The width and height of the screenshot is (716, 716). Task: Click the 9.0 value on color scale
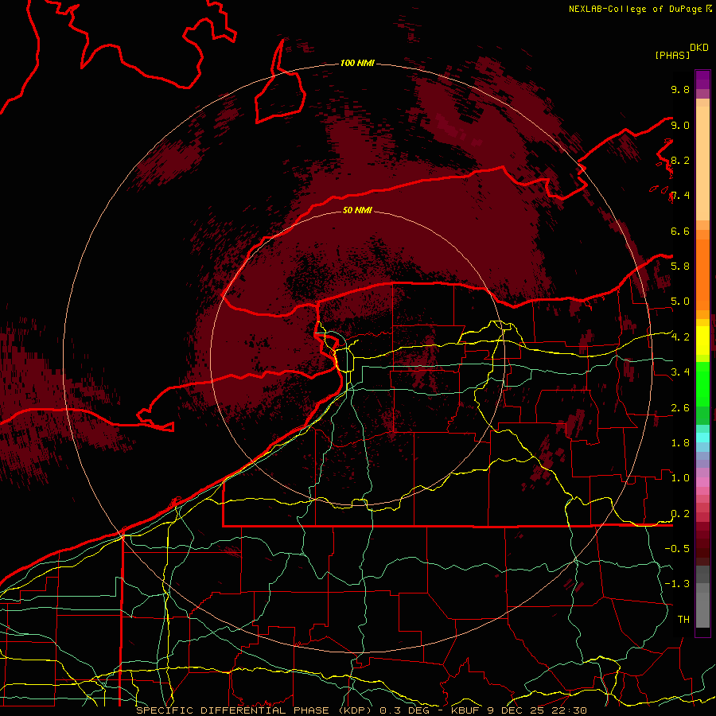680,125
